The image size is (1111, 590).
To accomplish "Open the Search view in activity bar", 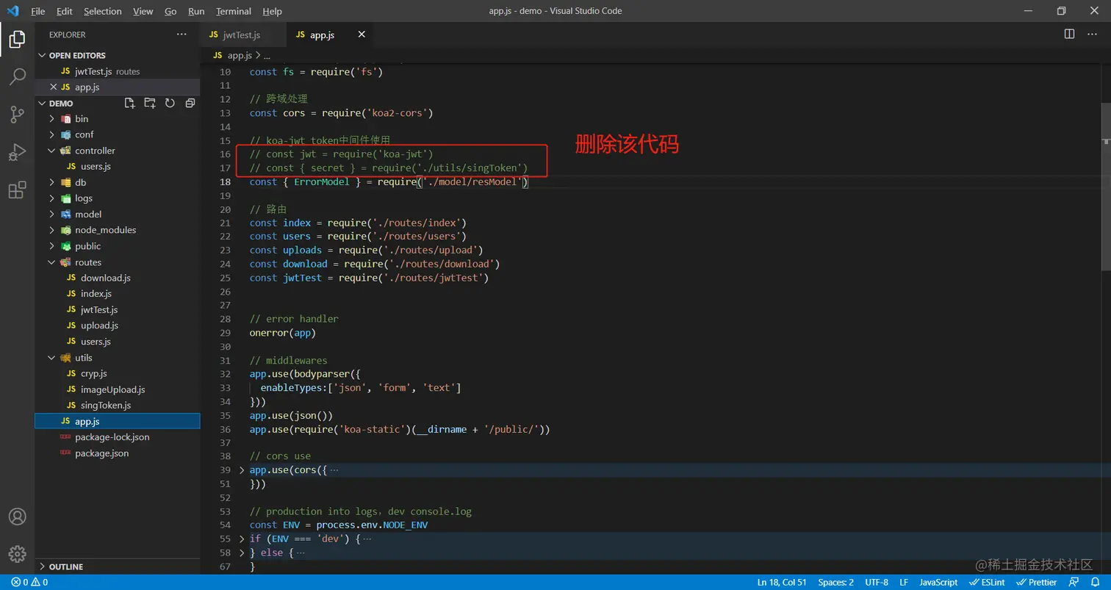I will (x=18, y=76).
